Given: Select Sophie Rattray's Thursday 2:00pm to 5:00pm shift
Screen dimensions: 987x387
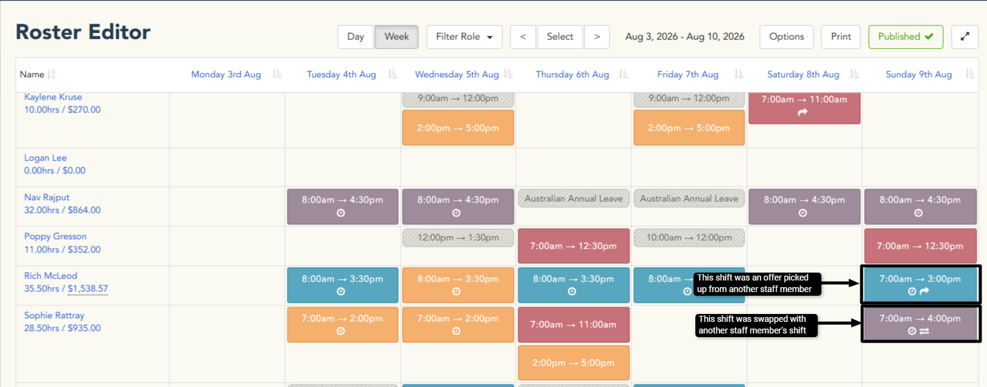Looking at the screenshot, I should pos(574,363).
